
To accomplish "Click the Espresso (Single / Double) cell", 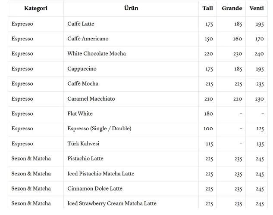I will coord(99,129).
